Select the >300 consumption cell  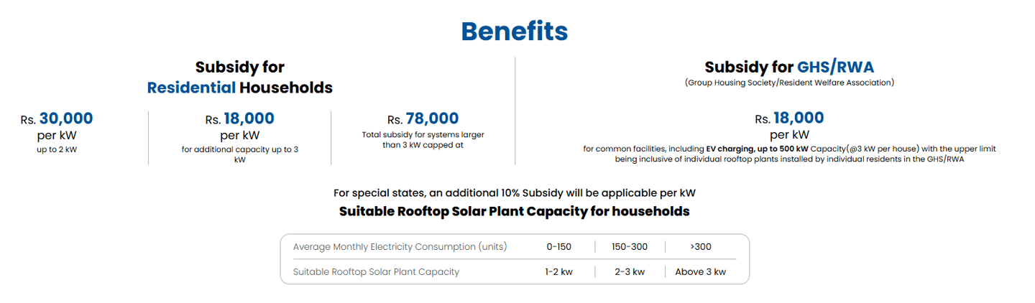click(x=701, y=247)
